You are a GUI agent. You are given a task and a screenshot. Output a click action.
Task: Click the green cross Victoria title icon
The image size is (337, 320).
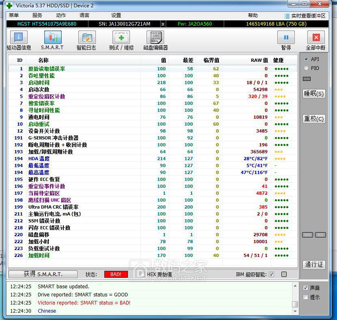pyautogui.click(x=9, y=6)
